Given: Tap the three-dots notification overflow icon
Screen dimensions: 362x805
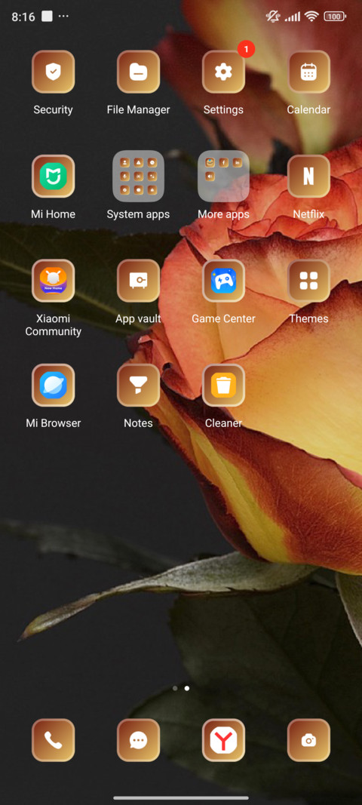Looking at the screenshot, I should (63, 17).
